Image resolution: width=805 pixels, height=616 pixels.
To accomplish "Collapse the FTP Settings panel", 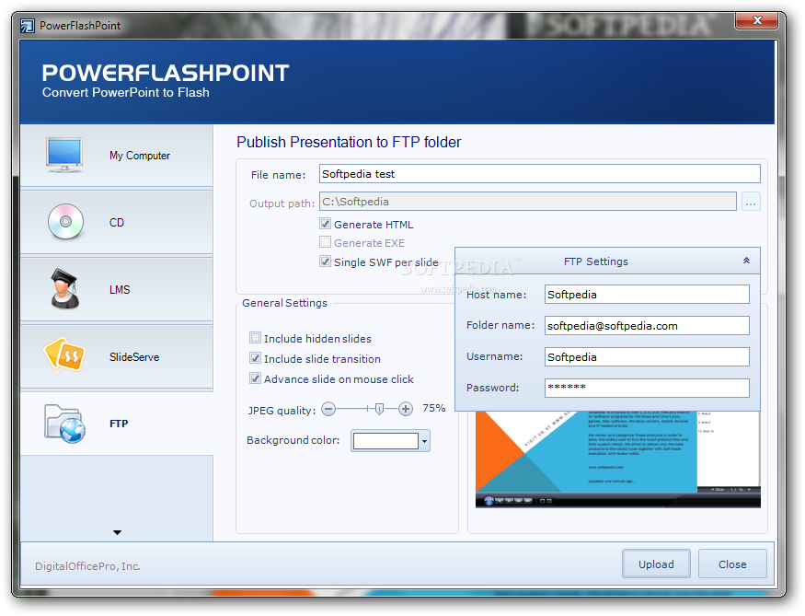I will point(746,261).
